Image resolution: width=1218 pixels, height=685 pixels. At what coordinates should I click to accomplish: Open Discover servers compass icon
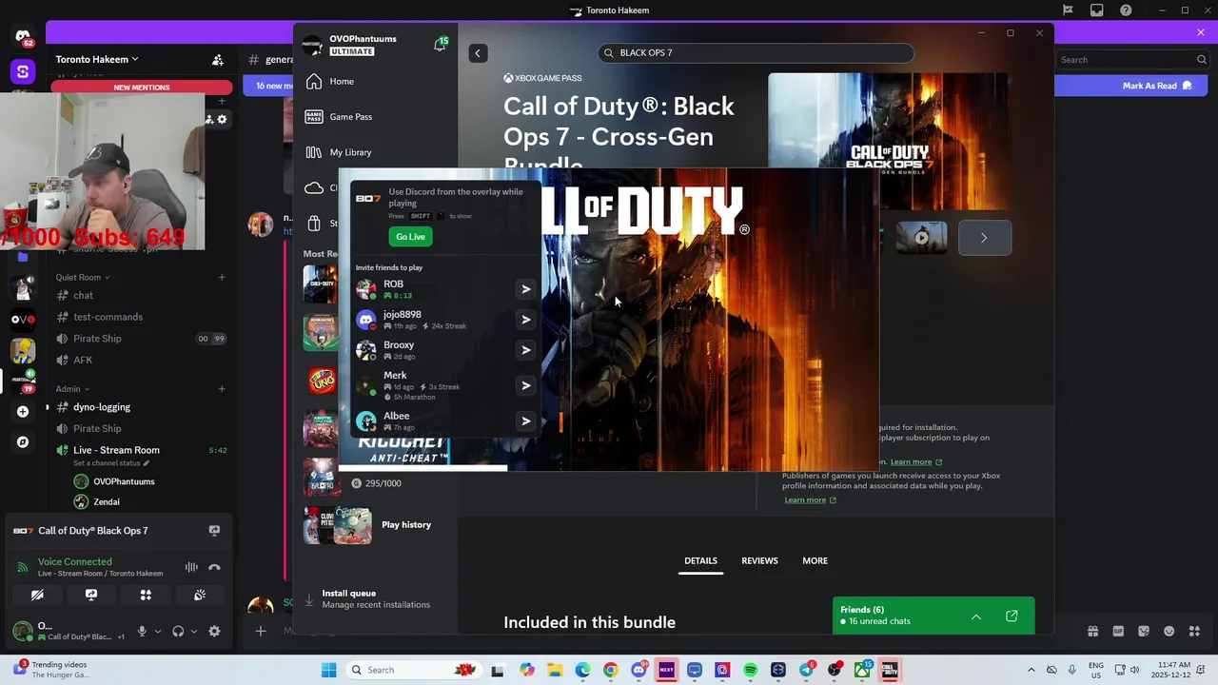tap(23, 442)
